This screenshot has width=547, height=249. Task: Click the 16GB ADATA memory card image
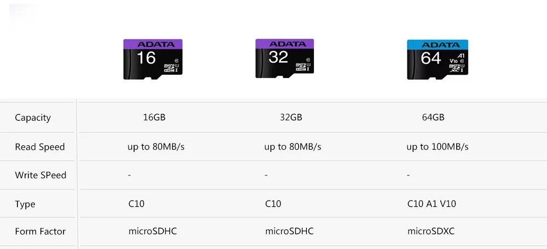(x=153, y=60)
